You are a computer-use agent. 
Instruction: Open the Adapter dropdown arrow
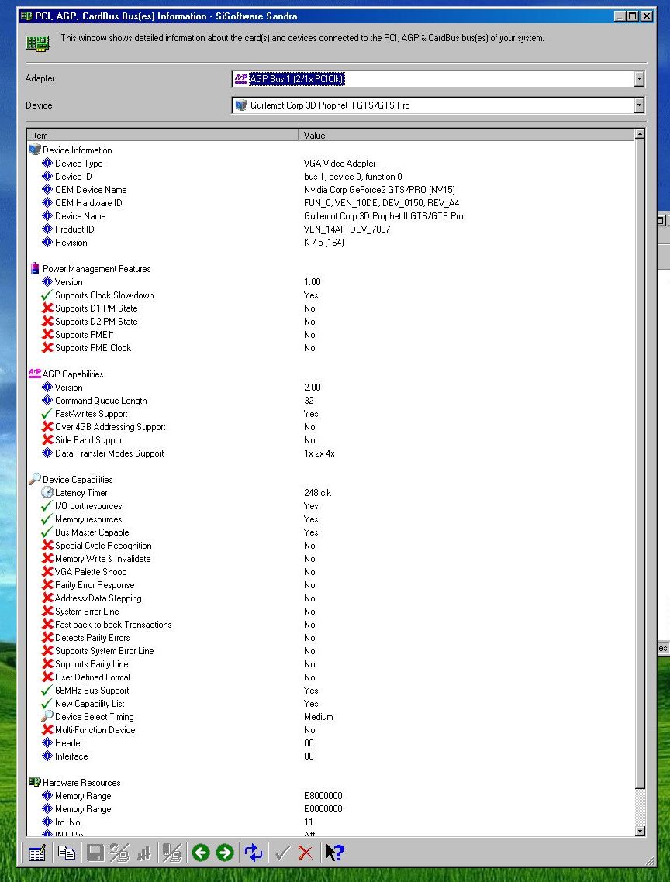click(x=639, y=79)
